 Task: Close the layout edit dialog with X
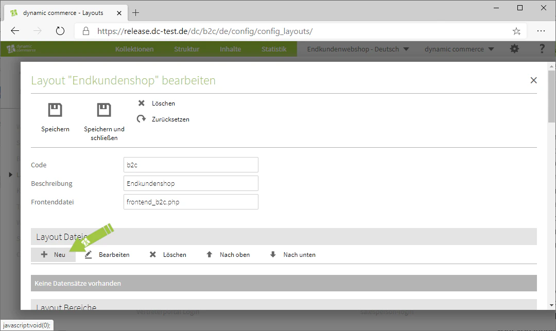coord(533,80)
